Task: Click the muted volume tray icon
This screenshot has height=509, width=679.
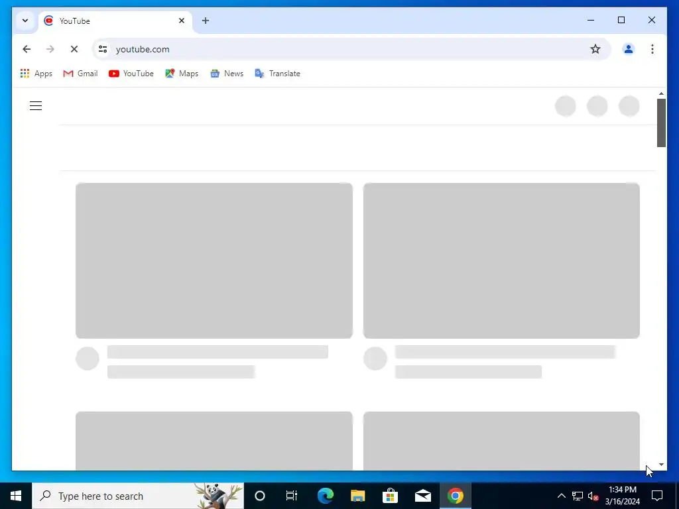Action: point(593,496)
